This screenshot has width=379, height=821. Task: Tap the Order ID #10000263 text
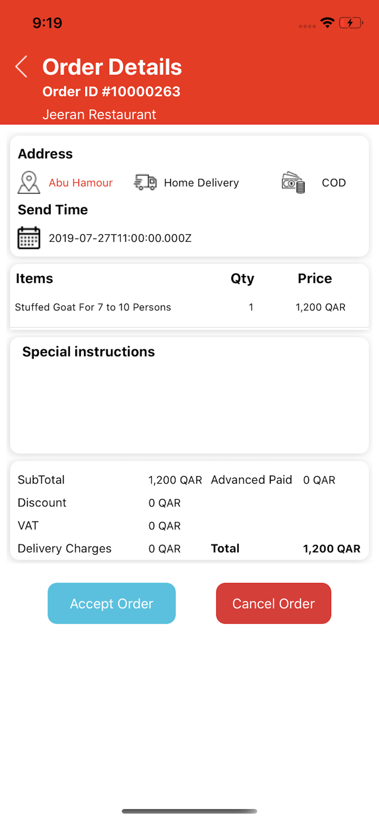click(111, 92)
